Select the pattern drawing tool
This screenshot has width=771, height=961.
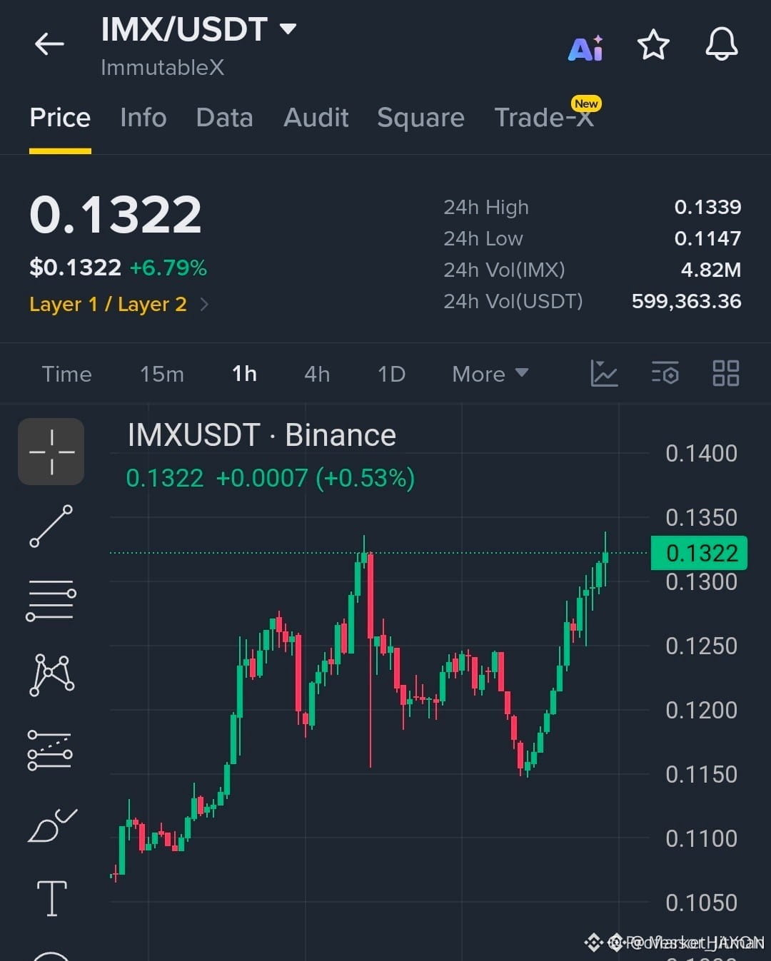click(51, 674)
